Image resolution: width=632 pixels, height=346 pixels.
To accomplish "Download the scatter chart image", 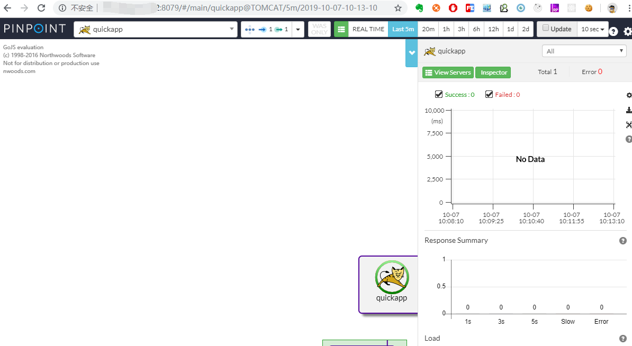I will pos(629,110).
